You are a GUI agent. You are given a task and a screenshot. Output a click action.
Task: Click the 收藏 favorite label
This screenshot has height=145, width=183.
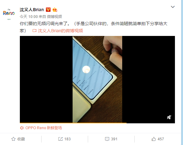(21, 139)
